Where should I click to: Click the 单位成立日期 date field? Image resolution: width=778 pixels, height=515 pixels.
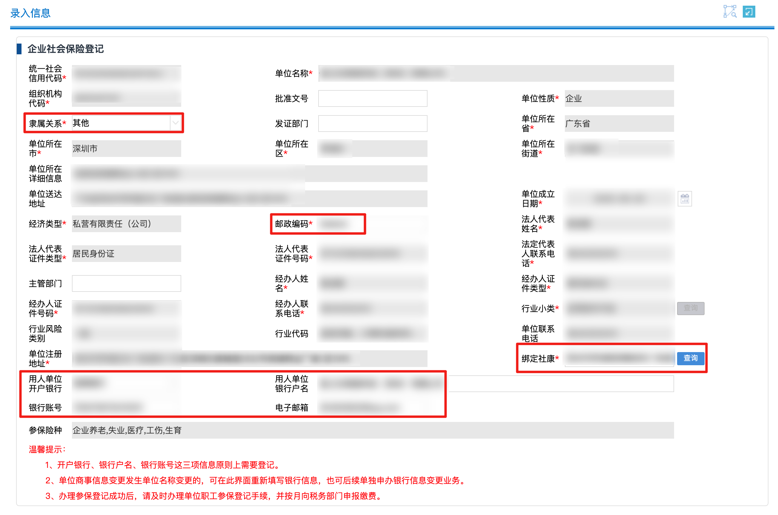(x=619, y=198)
